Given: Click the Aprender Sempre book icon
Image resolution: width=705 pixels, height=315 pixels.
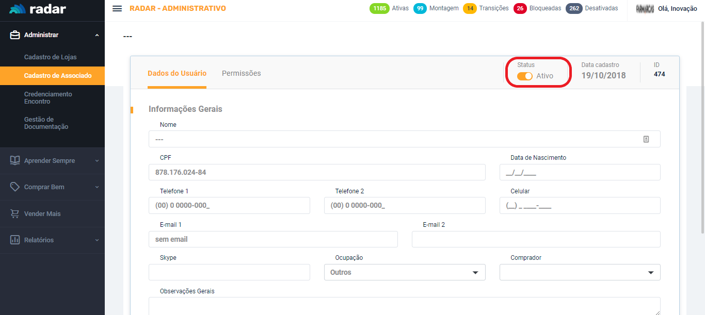Looking at the screenshot, I should tap(15, 161).
